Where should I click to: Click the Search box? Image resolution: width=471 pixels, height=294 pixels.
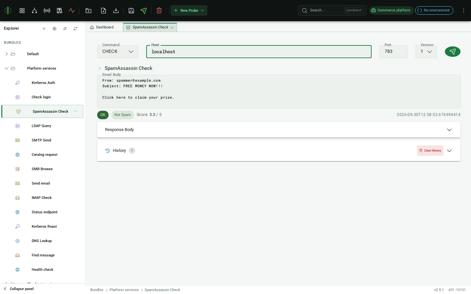coord(332,10)
